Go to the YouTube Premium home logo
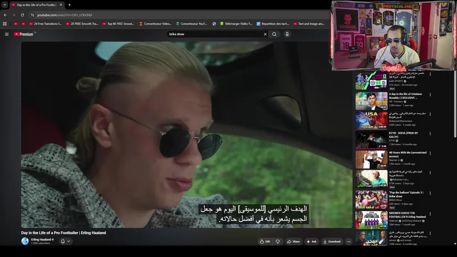Screen dimensions: 457x257 click(24, 34)
